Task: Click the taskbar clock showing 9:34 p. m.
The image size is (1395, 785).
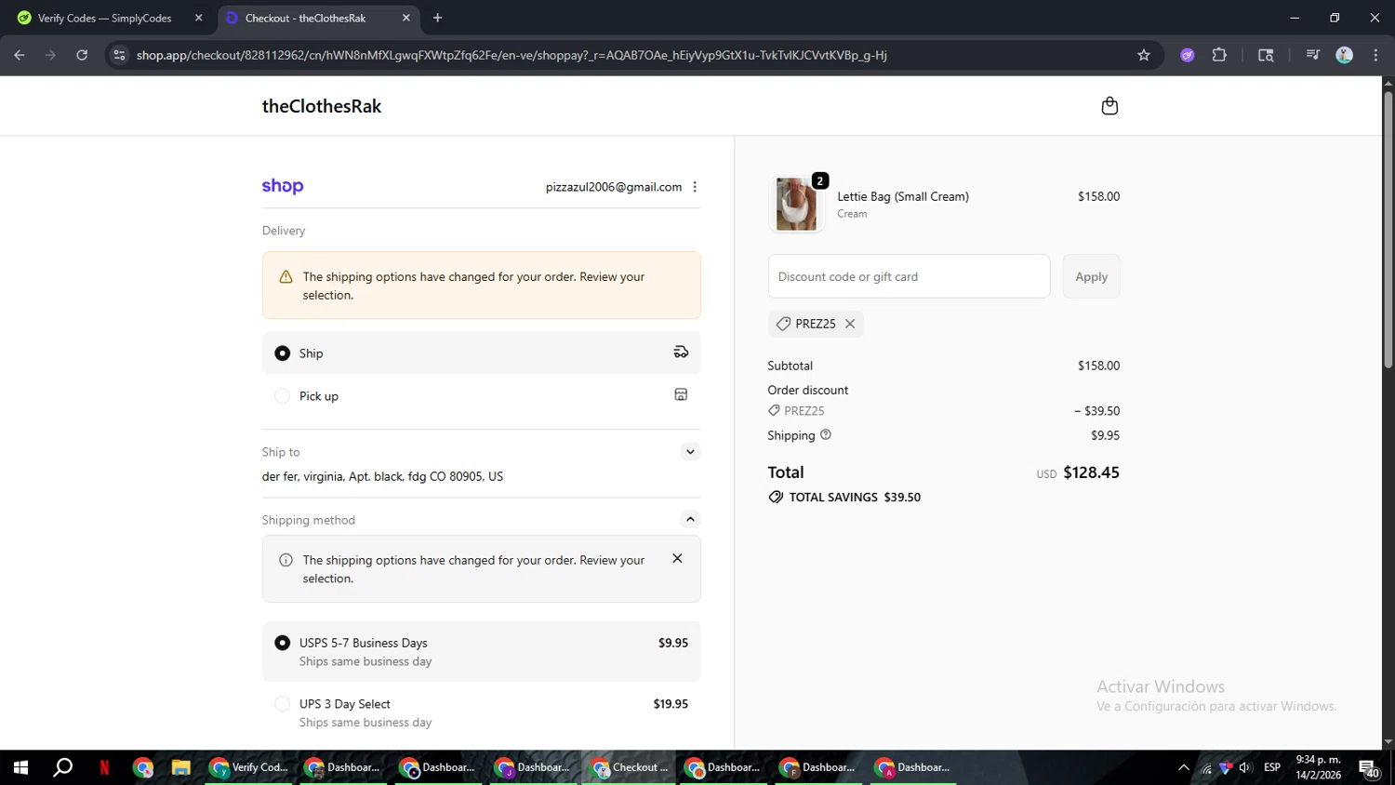Action: point(1319,767)
